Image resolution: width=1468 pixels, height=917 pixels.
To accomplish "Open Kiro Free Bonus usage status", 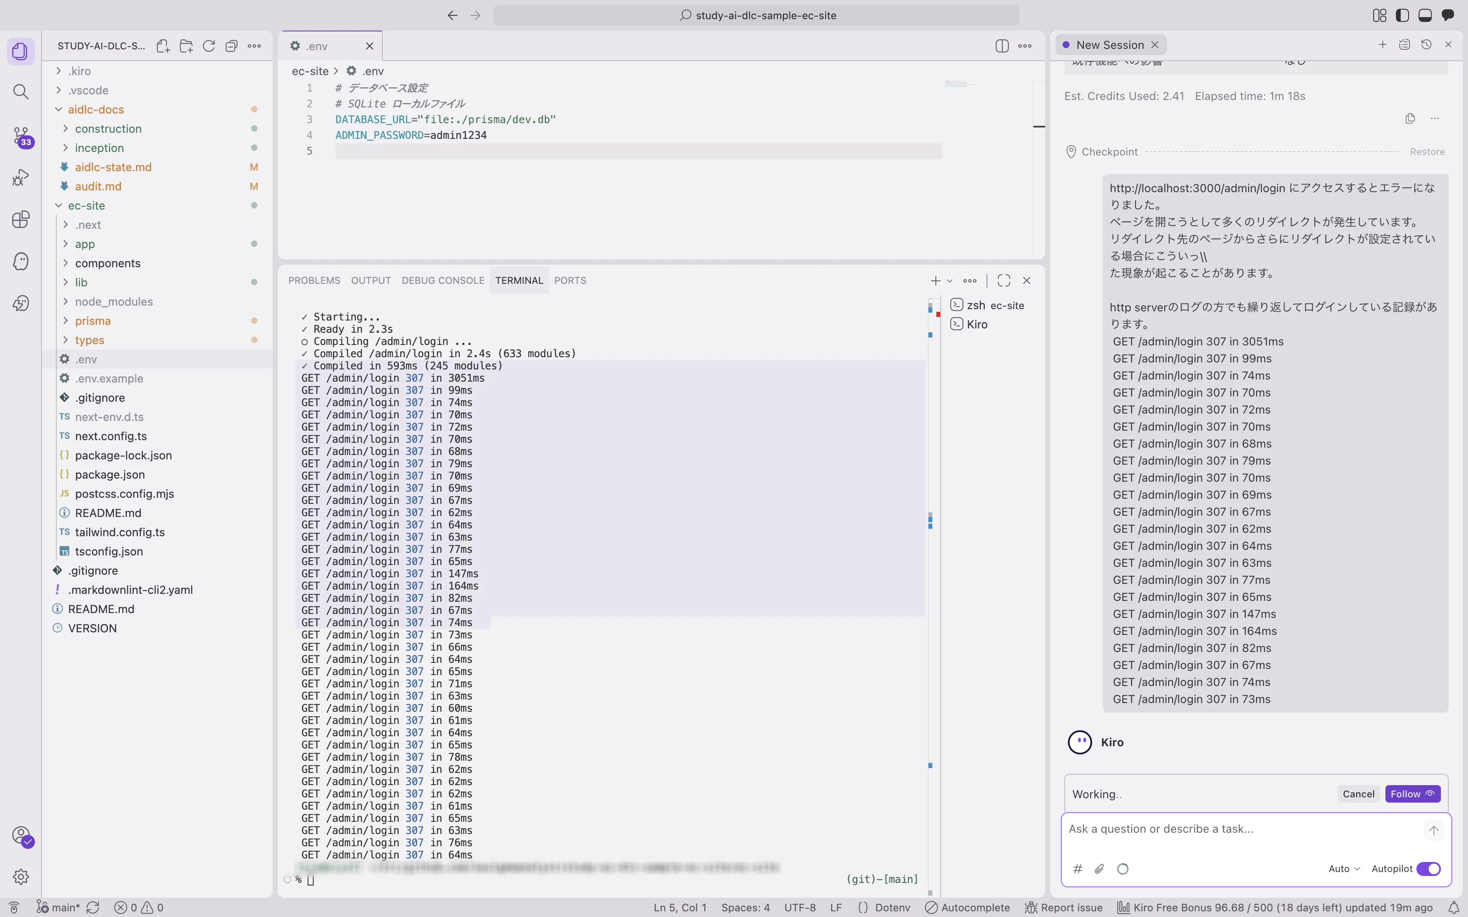I will (x=1276, y=907).
